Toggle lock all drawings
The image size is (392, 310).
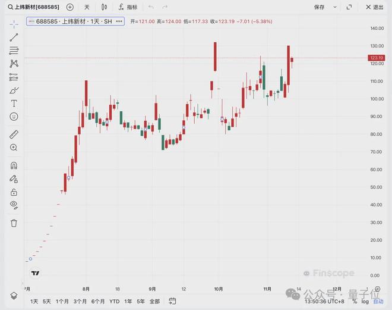tap(14, 192)
